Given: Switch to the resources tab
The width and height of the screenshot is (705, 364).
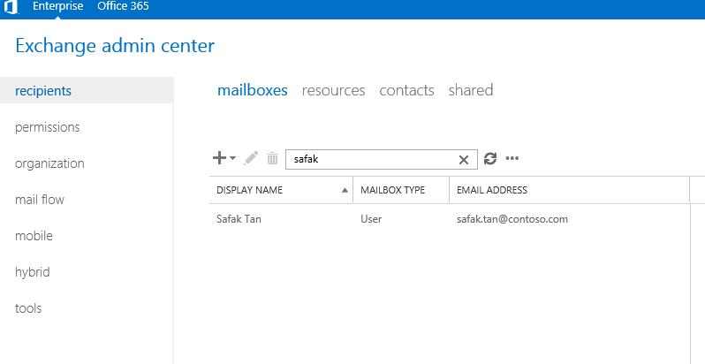Looking at the screenshot, I should pos(334,90).
